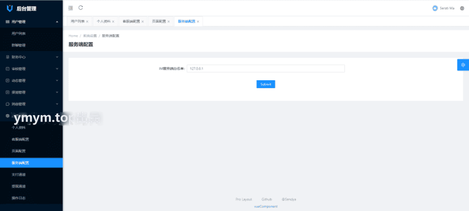
Task: Click the refresh page icon in header
Action: pos(80,8)
